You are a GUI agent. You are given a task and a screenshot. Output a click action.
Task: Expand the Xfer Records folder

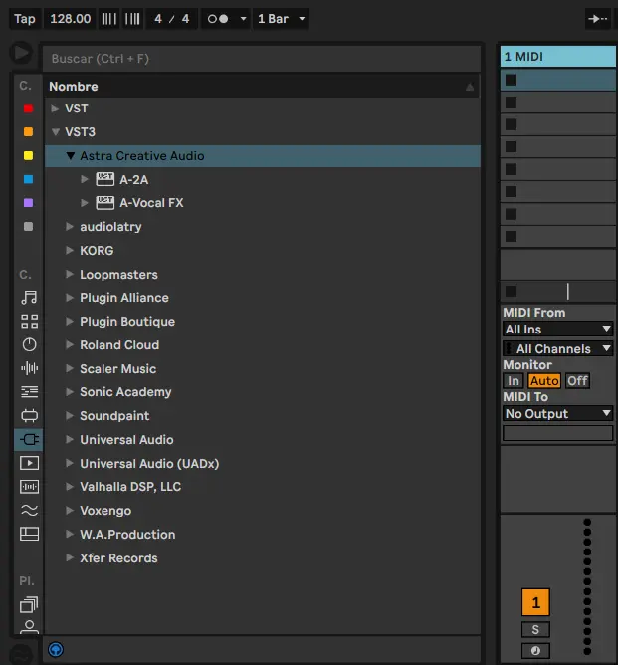pyautogui.click(x=70, y=557)
